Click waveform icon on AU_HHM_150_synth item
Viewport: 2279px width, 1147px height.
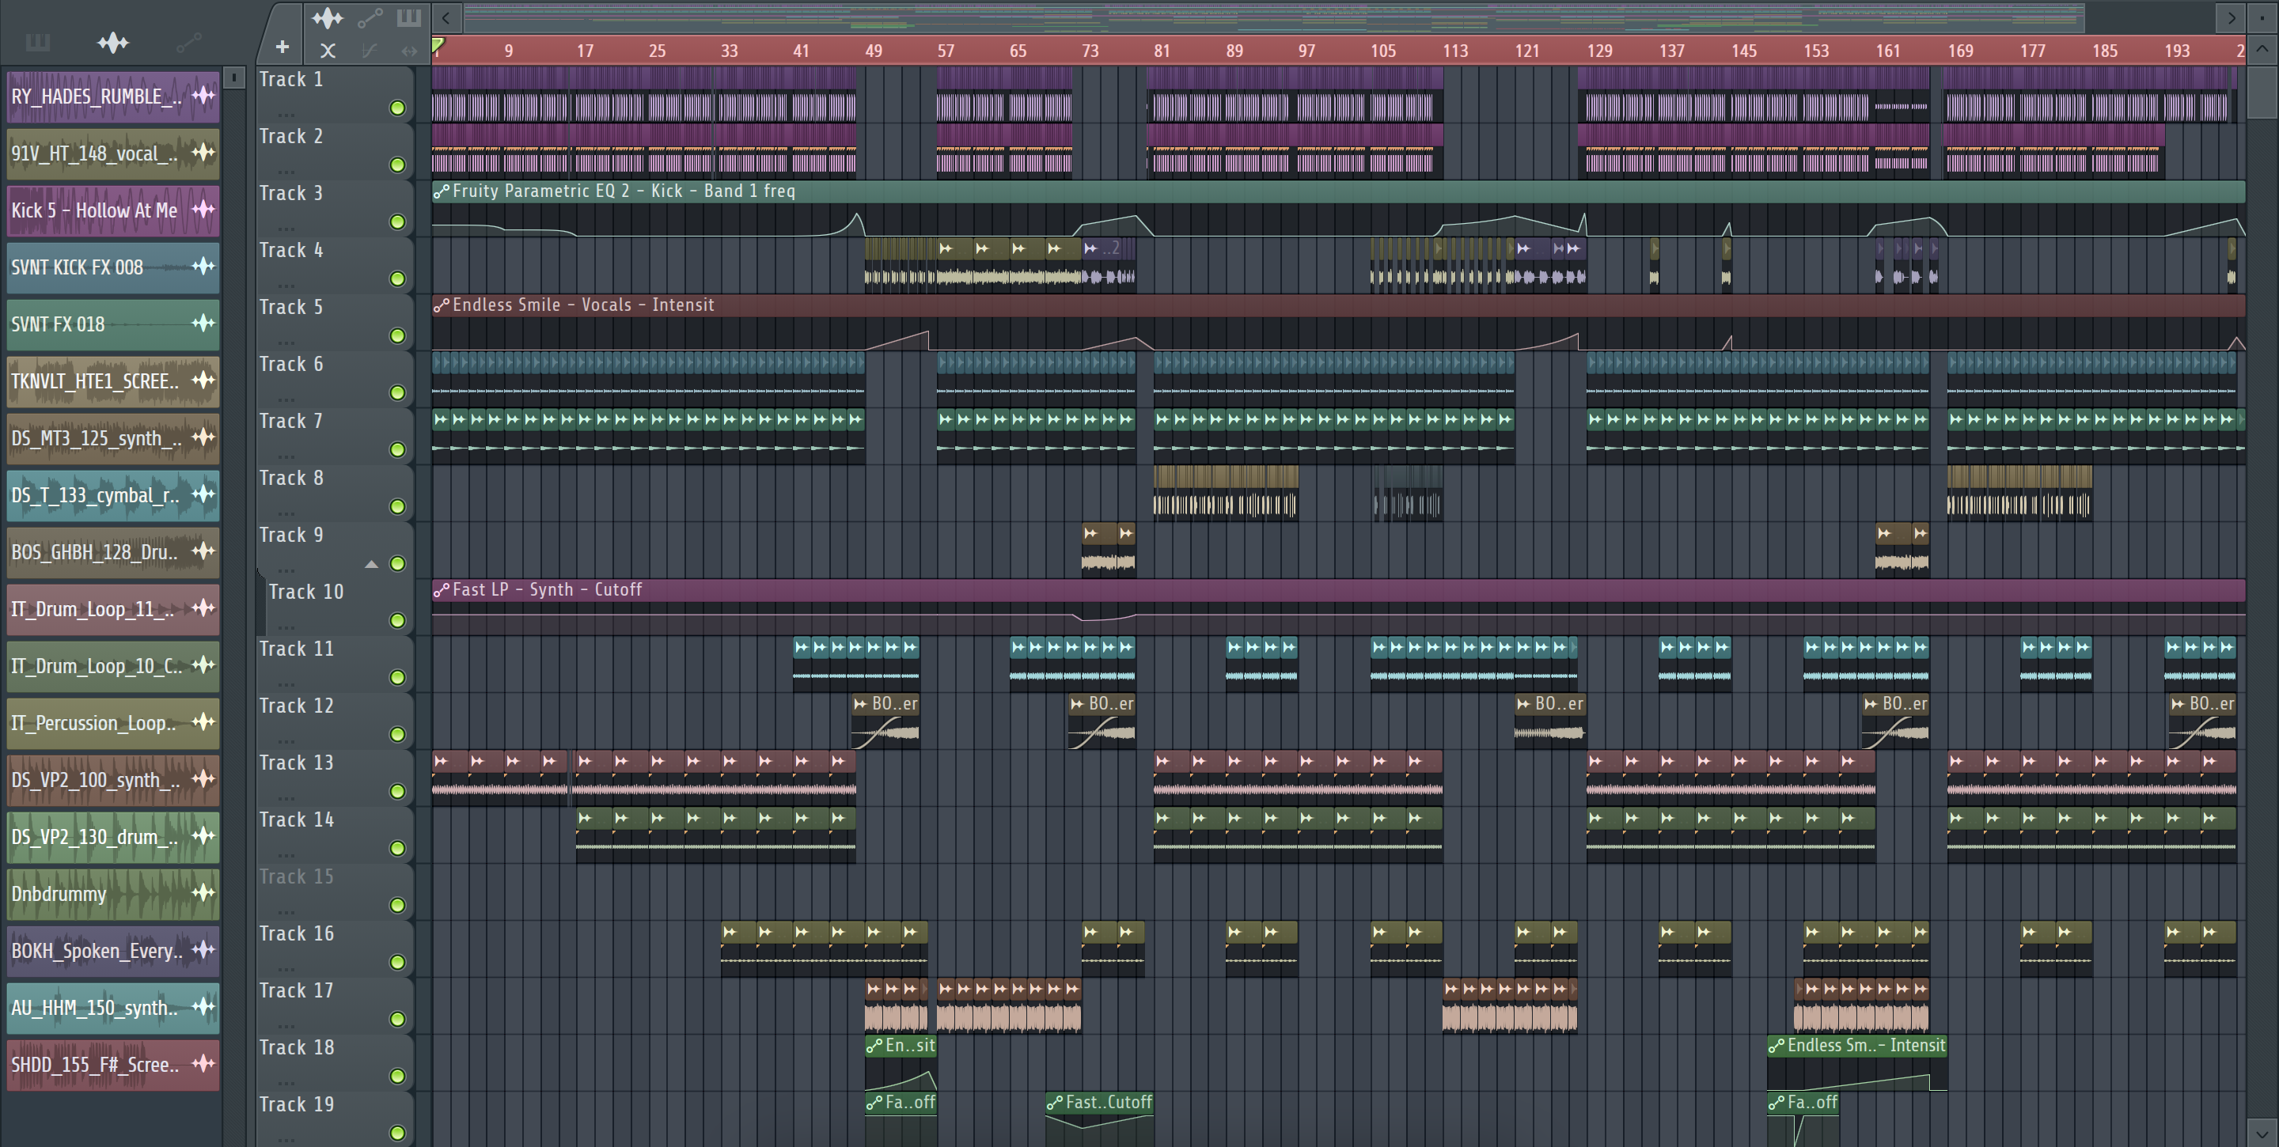click(x=203, y=1007)
